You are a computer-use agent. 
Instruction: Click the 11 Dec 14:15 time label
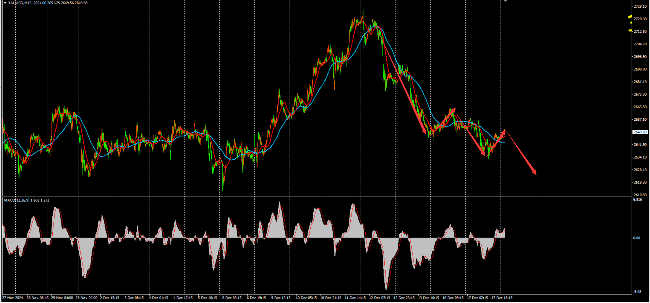[x=355, y=298]
